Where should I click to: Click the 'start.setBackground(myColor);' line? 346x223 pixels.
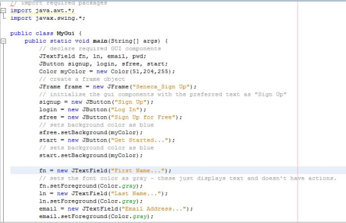coord(91,156)
